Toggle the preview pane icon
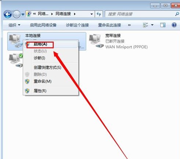Image resolution: width=180 pixels, height=159 pixels. click(163, 25)
